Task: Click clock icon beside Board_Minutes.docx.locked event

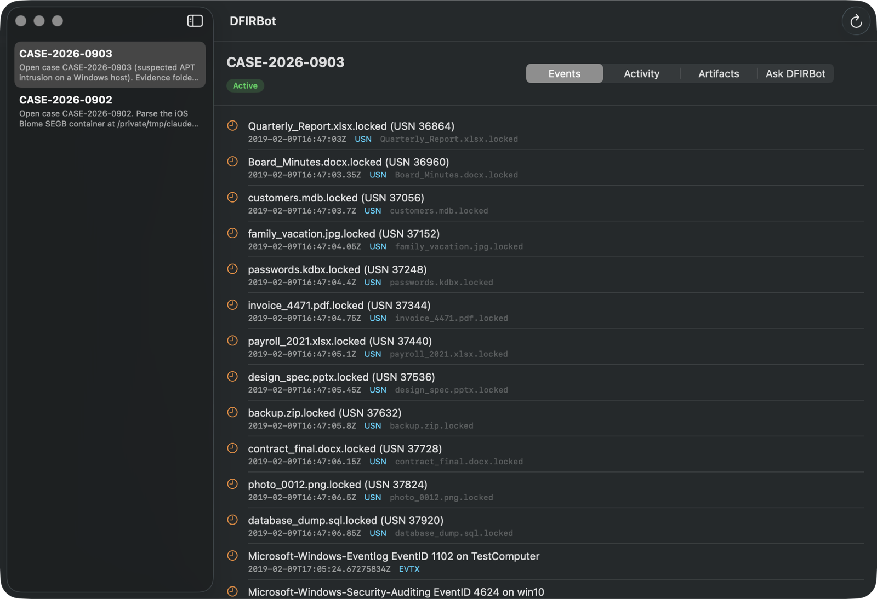Action: 232,162
